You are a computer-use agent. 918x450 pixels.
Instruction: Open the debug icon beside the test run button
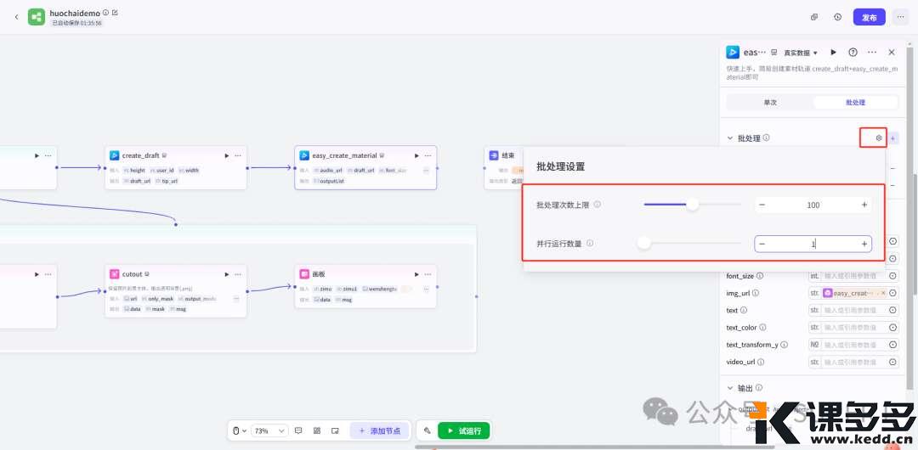coord(428,430)
